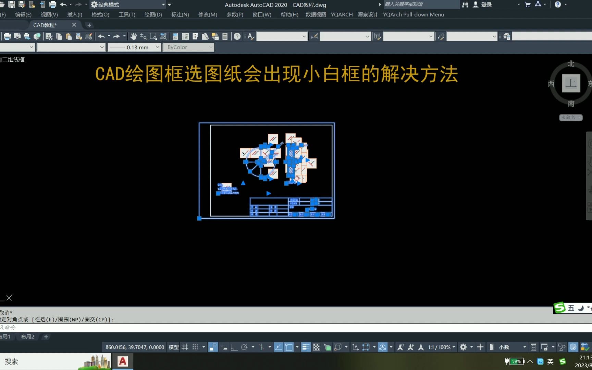Open the Properties palette icon
Screen dimensions: 592x370
click(175, 36)
